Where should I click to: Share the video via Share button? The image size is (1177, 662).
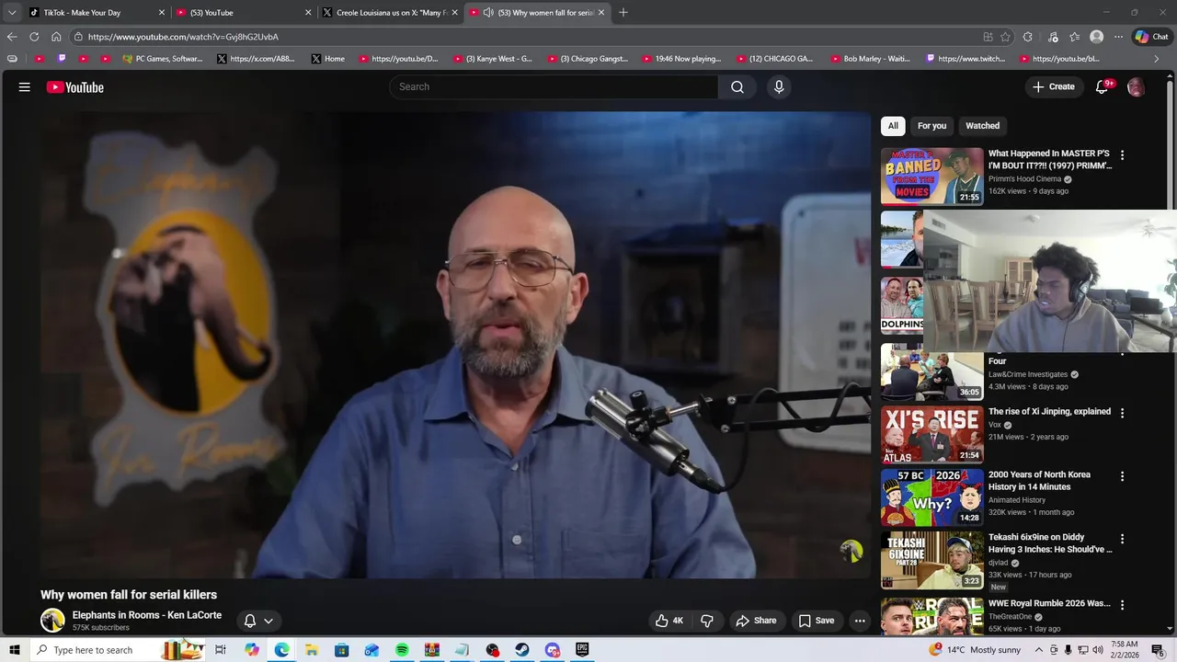(756, 621)
